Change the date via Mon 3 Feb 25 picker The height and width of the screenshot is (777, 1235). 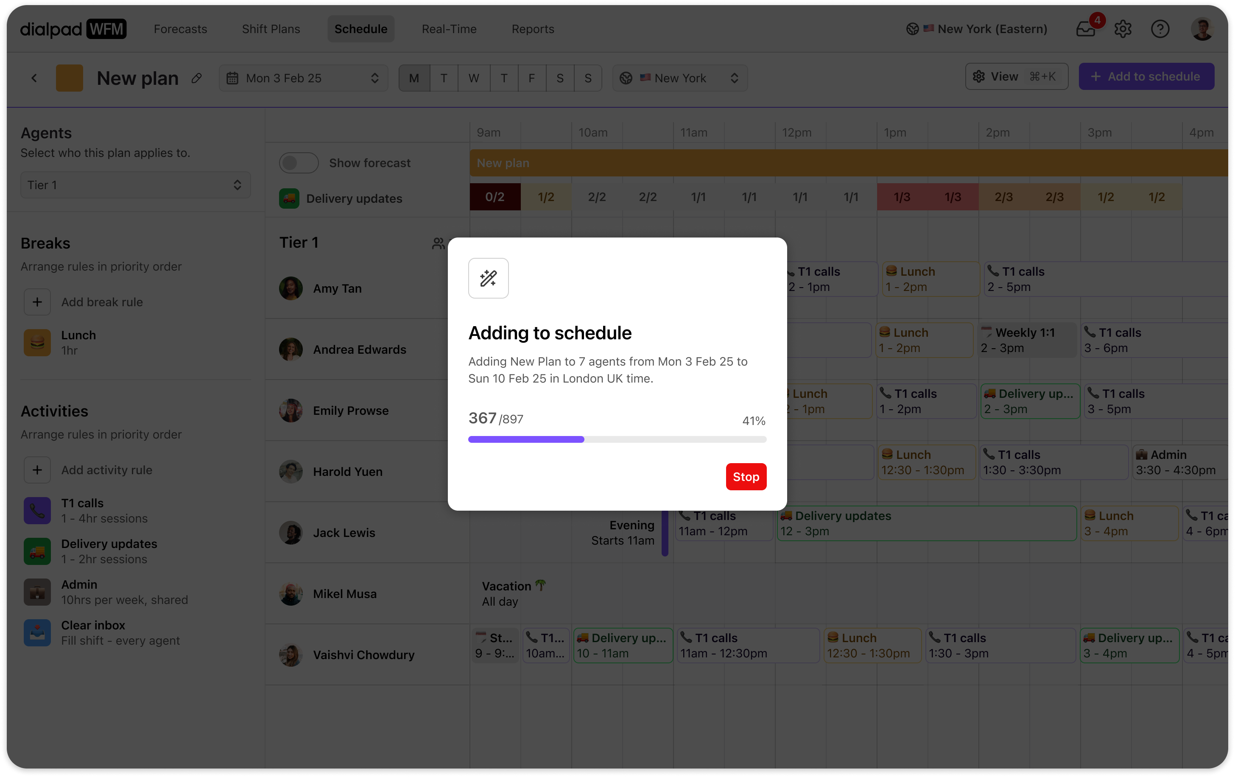(x=303, y=78)
